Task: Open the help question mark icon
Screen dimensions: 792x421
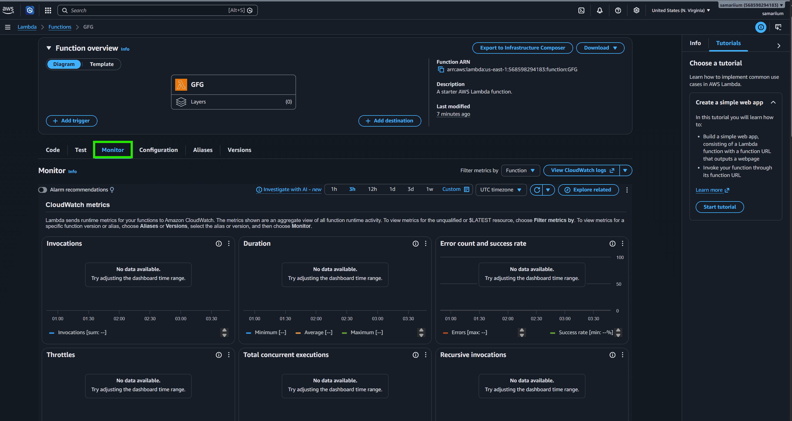Action: [x=618, y=11]
